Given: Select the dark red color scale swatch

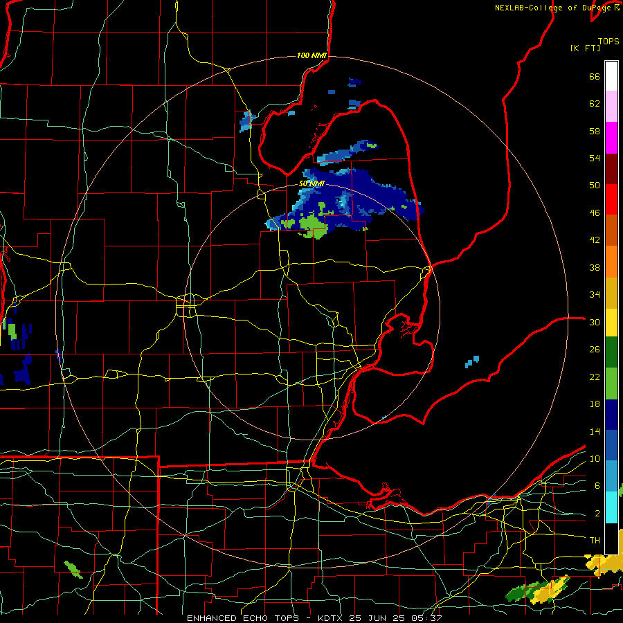Looking at the screenshot, I should 611,168.
